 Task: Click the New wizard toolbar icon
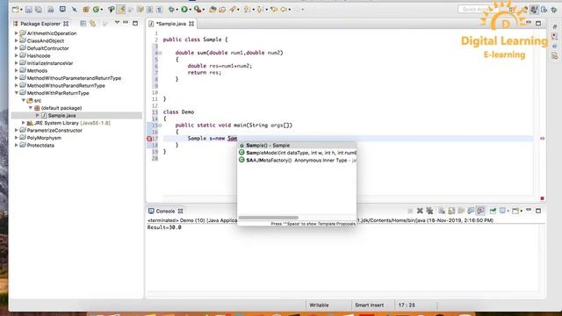(15, 10)
